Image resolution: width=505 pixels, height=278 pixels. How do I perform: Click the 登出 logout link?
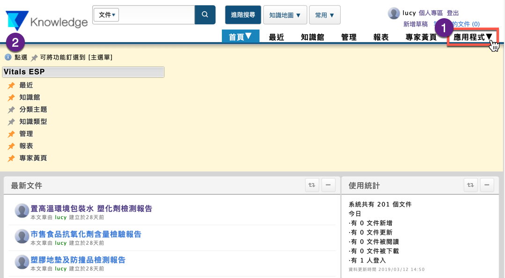pyautogui.click(x=453, y=13)
